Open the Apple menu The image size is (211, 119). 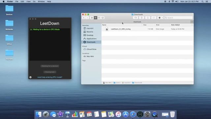[x=4, y=1]
